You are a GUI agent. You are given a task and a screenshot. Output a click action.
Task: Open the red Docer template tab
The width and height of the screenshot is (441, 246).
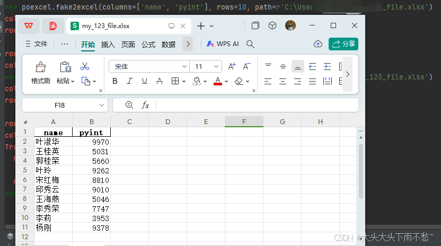(x=53, y=26)
